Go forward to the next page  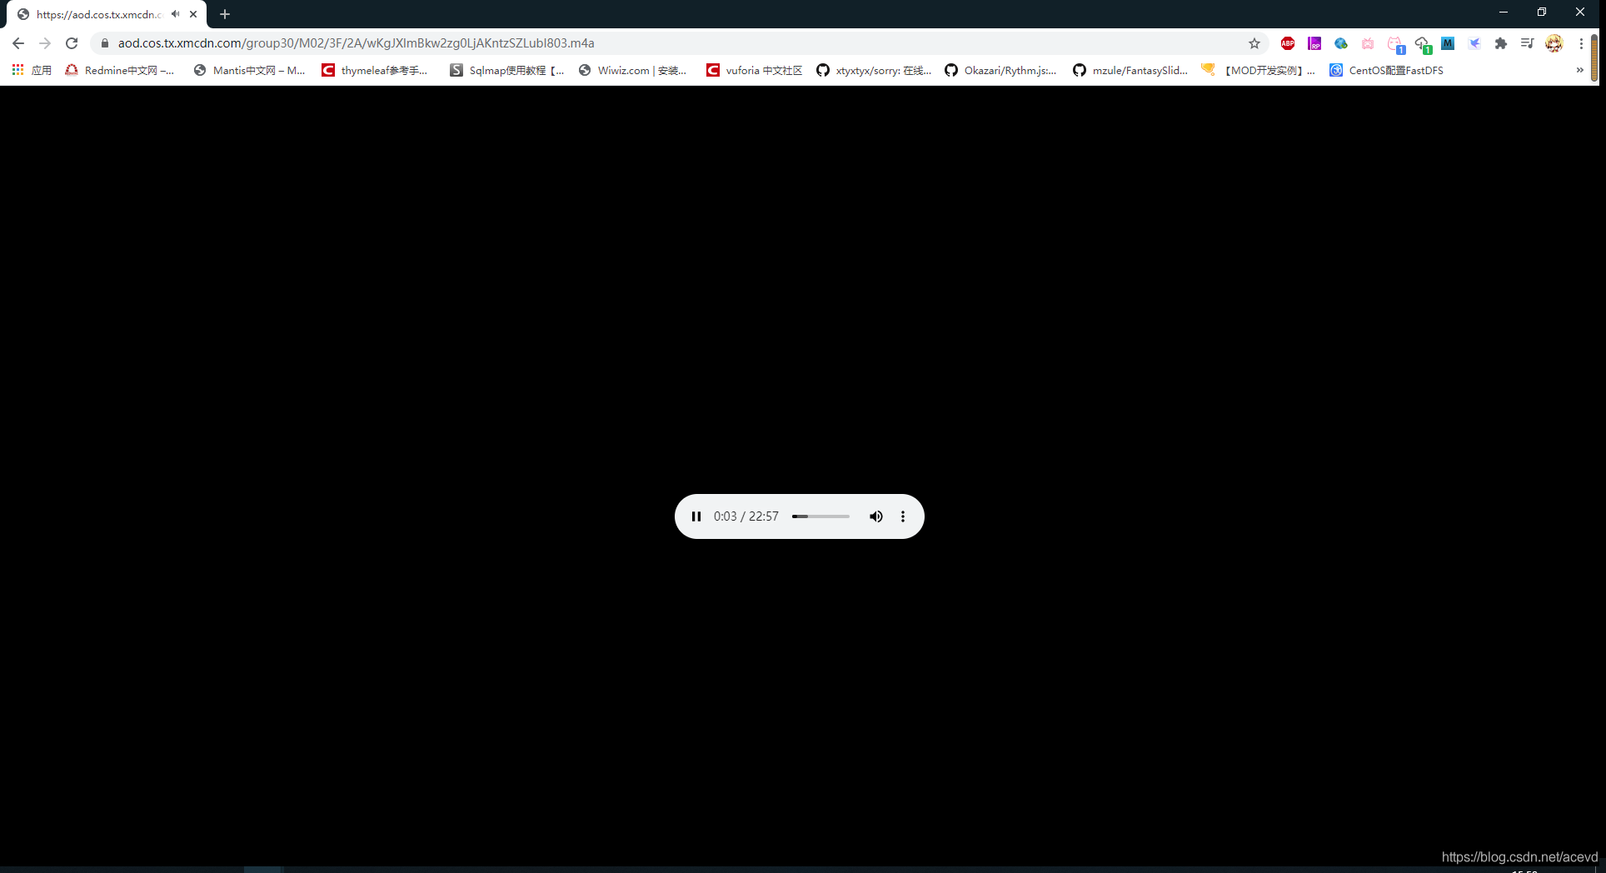(x=45, y=43)
